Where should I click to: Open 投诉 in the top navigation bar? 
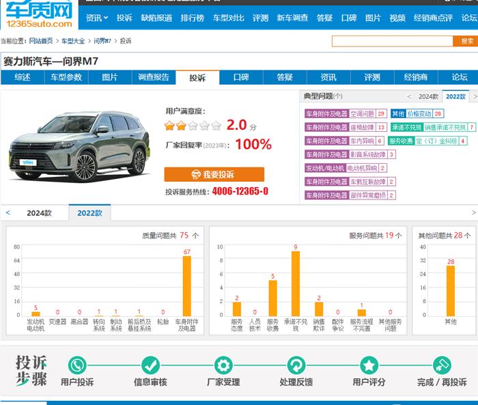[124, 18]
